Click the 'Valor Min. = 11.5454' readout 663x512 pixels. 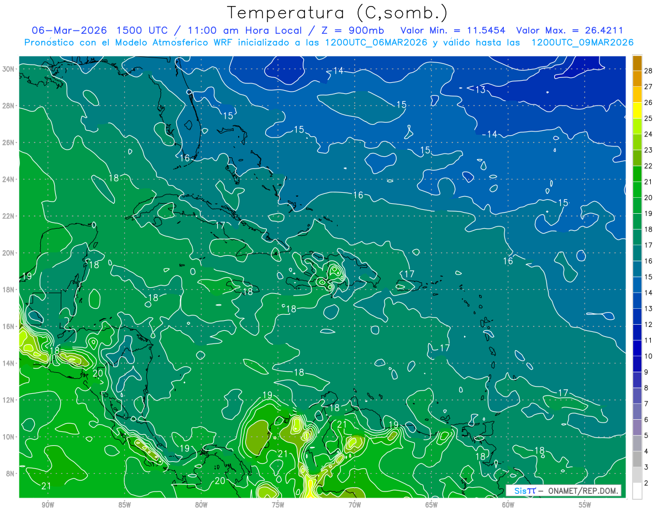pos(452,30)
